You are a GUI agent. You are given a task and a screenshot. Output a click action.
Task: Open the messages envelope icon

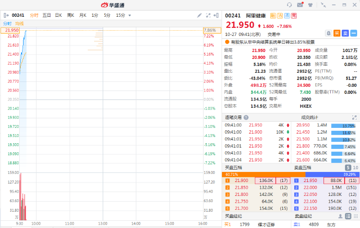(300, 4)
